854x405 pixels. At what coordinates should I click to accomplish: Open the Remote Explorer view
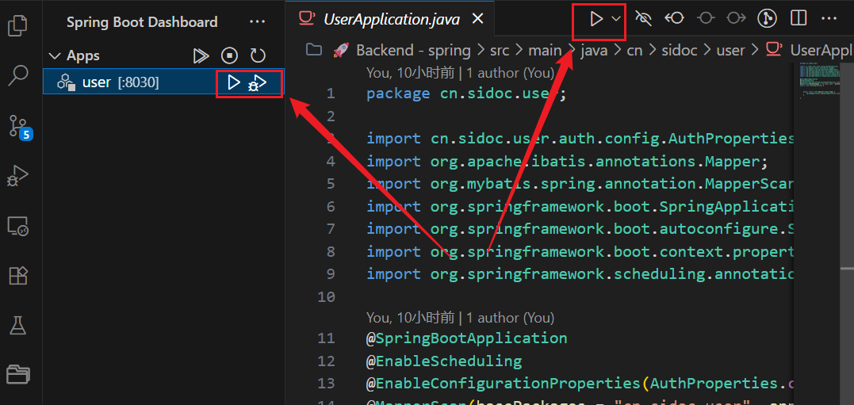click(18, 227)
